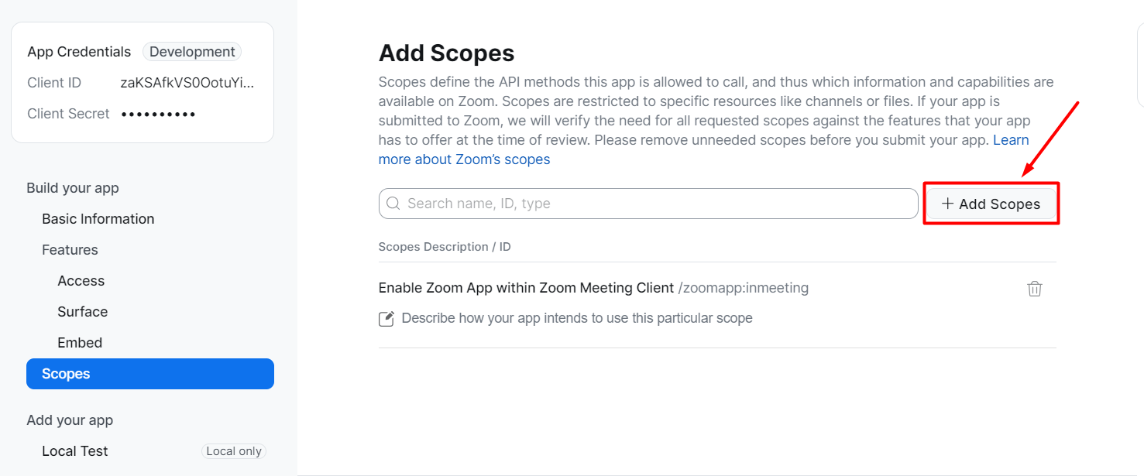Click the Build your app section heading

[72, 187]
